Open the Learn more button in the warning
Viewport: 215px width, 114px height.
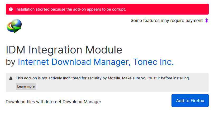[x=26, y=86]
